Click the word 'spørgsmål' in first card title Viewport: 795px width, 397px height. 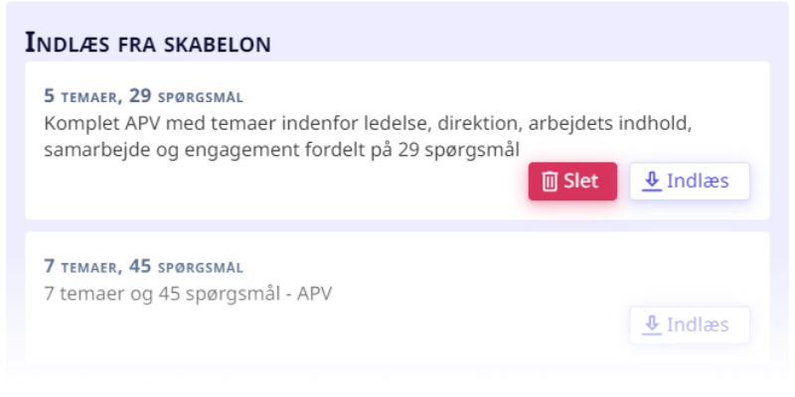(x=201, y=97)
